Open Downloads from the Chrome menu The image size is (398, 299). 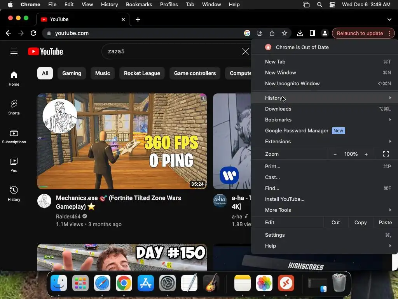[325, 109]
